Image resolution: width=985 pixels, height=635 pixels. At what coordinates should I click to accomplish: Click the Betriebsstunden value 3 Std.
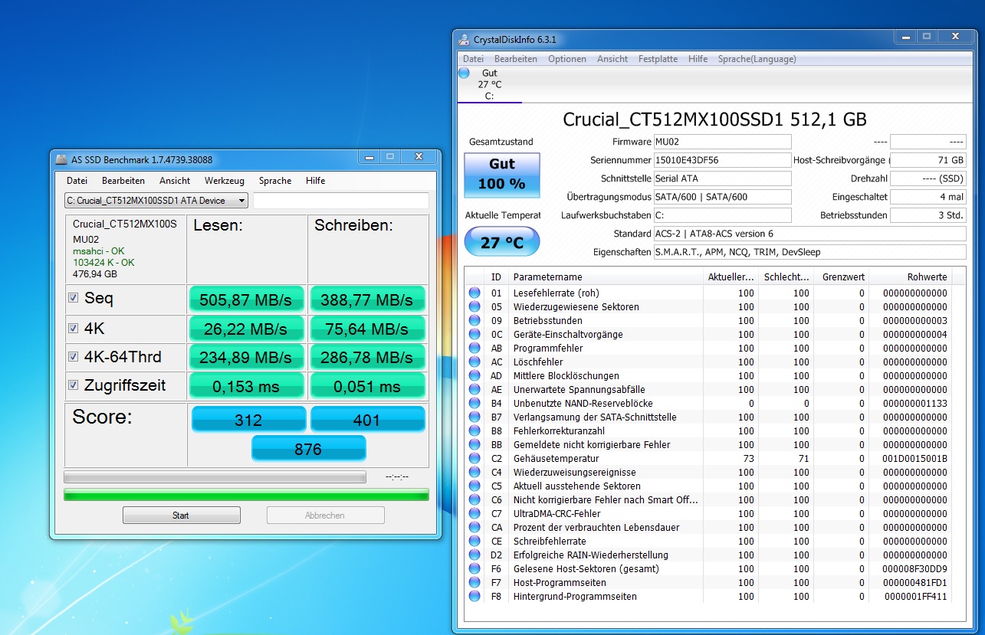coord(928,215)
